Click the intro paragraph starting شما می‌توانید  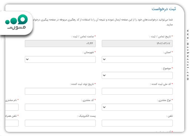pyautogui.click(x=103, y=22)
